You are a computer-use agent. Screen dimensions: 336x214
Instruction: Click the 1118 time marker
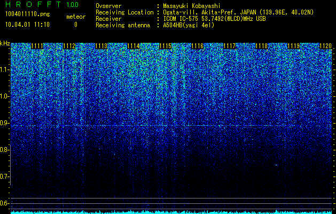tap(261, 46)
